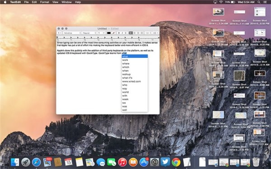Choose 'where' from autocomplete list
Screen dimensions: 271x169
135,63
